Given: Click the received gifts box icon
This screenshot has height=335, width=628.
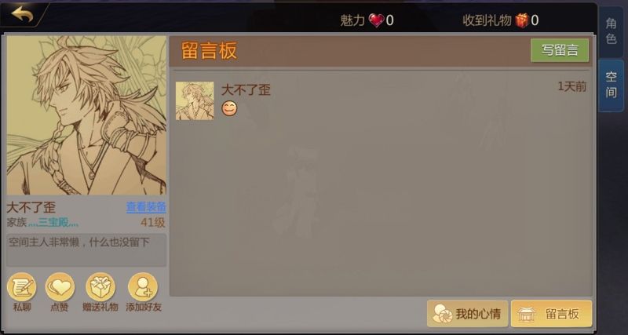Looking at the screenshot, I should 522,20.
